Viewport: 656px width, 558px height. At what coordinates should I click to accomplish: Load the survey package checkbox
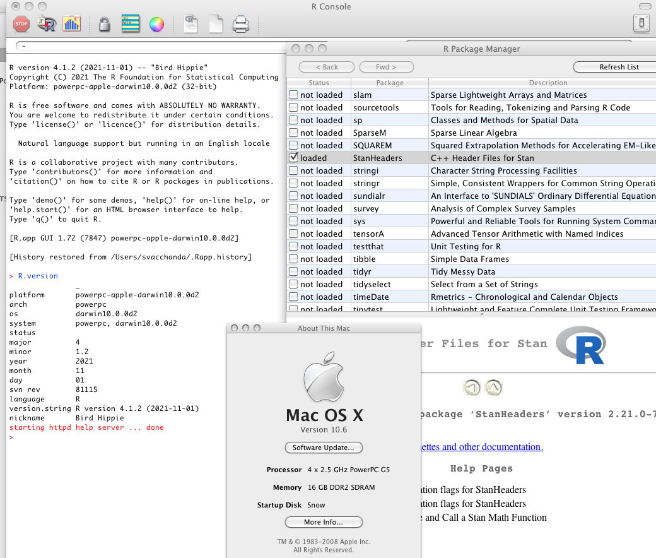(293, 208)
